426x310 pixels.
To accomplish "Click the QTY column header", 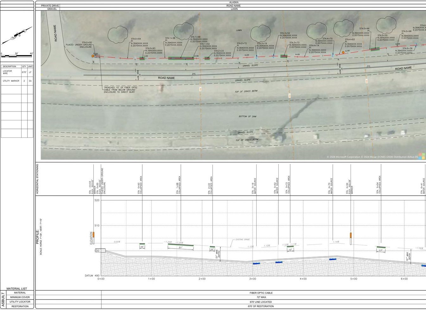I will [24, 66].
